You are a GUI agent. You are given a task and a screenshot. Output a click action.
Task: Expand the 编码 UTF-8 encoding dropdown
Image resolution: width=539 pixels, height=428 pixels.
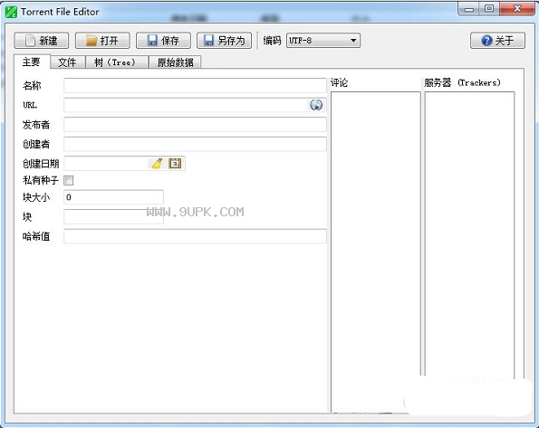pyautogui.click(x=323, y=41)
